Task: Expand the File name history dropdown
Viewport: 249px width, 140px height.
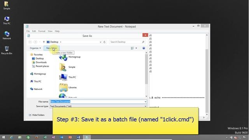Action: coord(146,101)
